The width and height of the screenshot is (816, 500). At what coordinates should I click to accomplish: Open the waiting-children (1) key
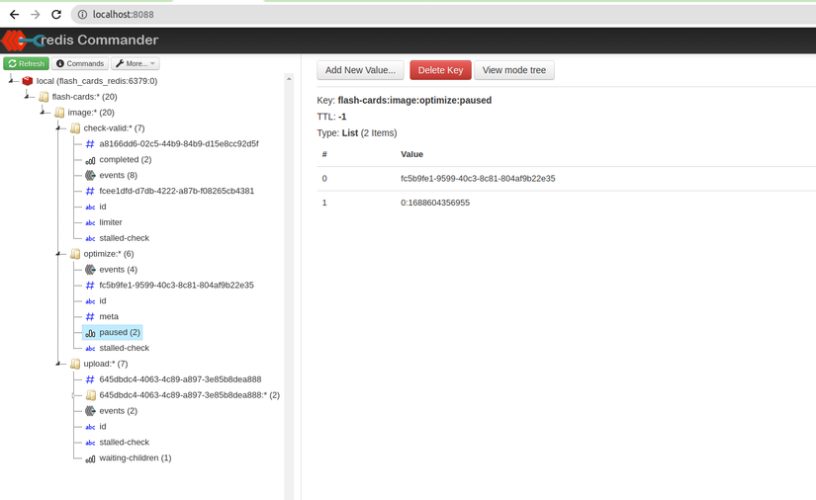[136, 458]
